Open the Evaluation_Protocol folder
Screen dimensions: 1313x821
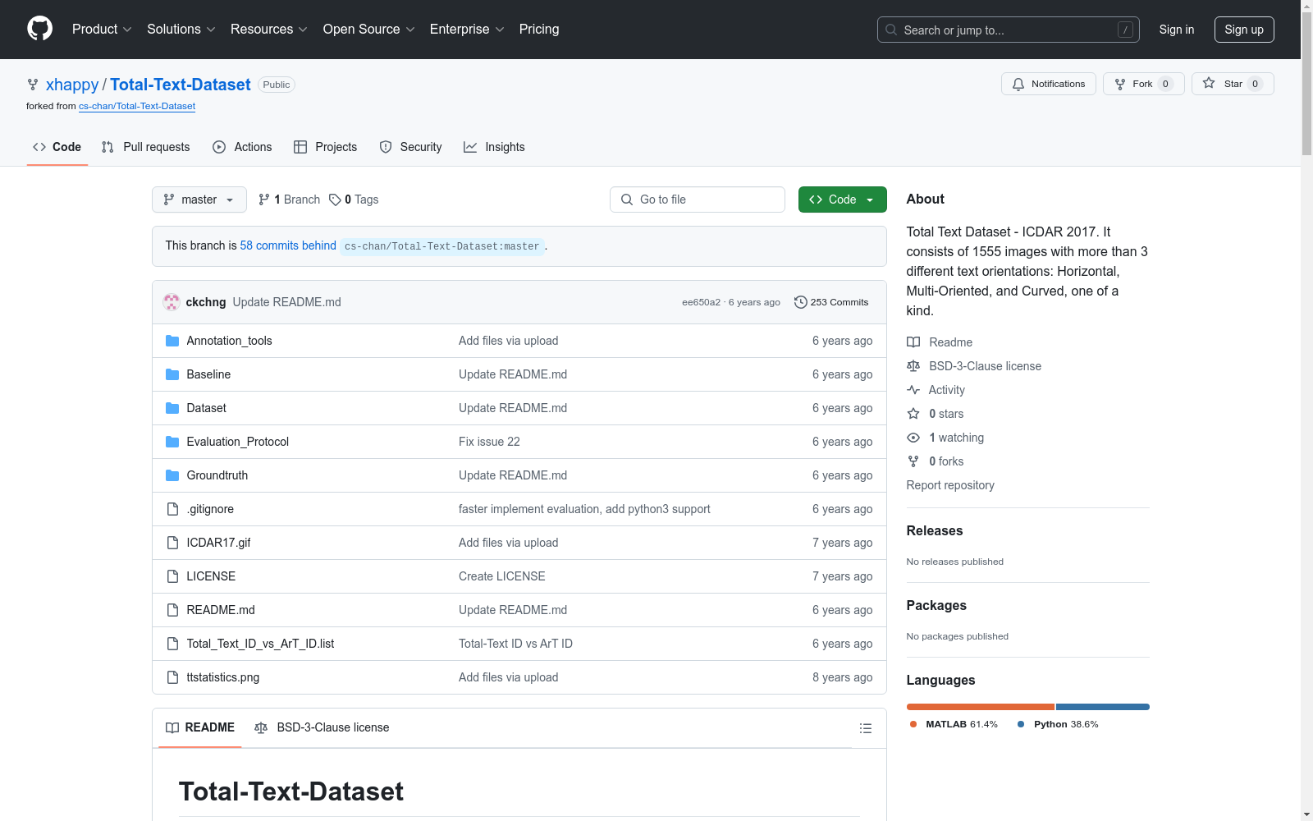238,442
